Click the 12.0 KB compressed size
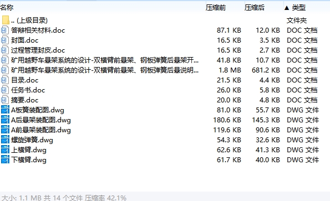The width and height of the screenshot is (330, 201). (268, 30)
